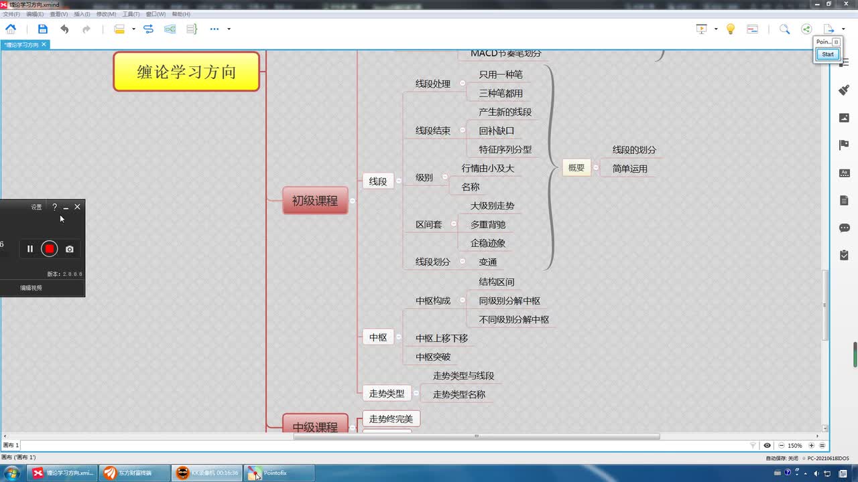Open the 修改(M) menu
The width and height of the screenshot is (858, 482).
(106, 14)
